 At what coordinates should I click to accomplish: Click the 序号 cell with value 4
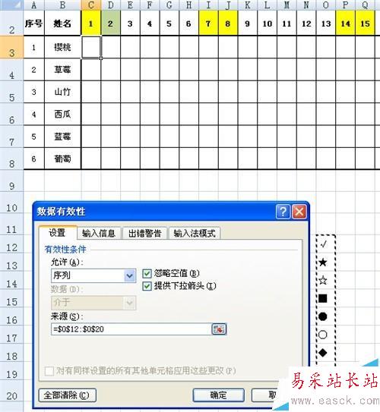[x=34, y=115]
